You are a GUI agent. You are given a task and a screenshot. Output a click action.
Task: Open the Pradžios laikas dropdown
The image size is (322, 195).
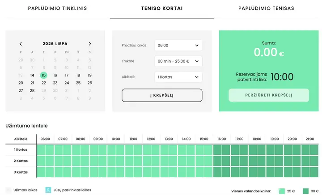click(178, 45)
